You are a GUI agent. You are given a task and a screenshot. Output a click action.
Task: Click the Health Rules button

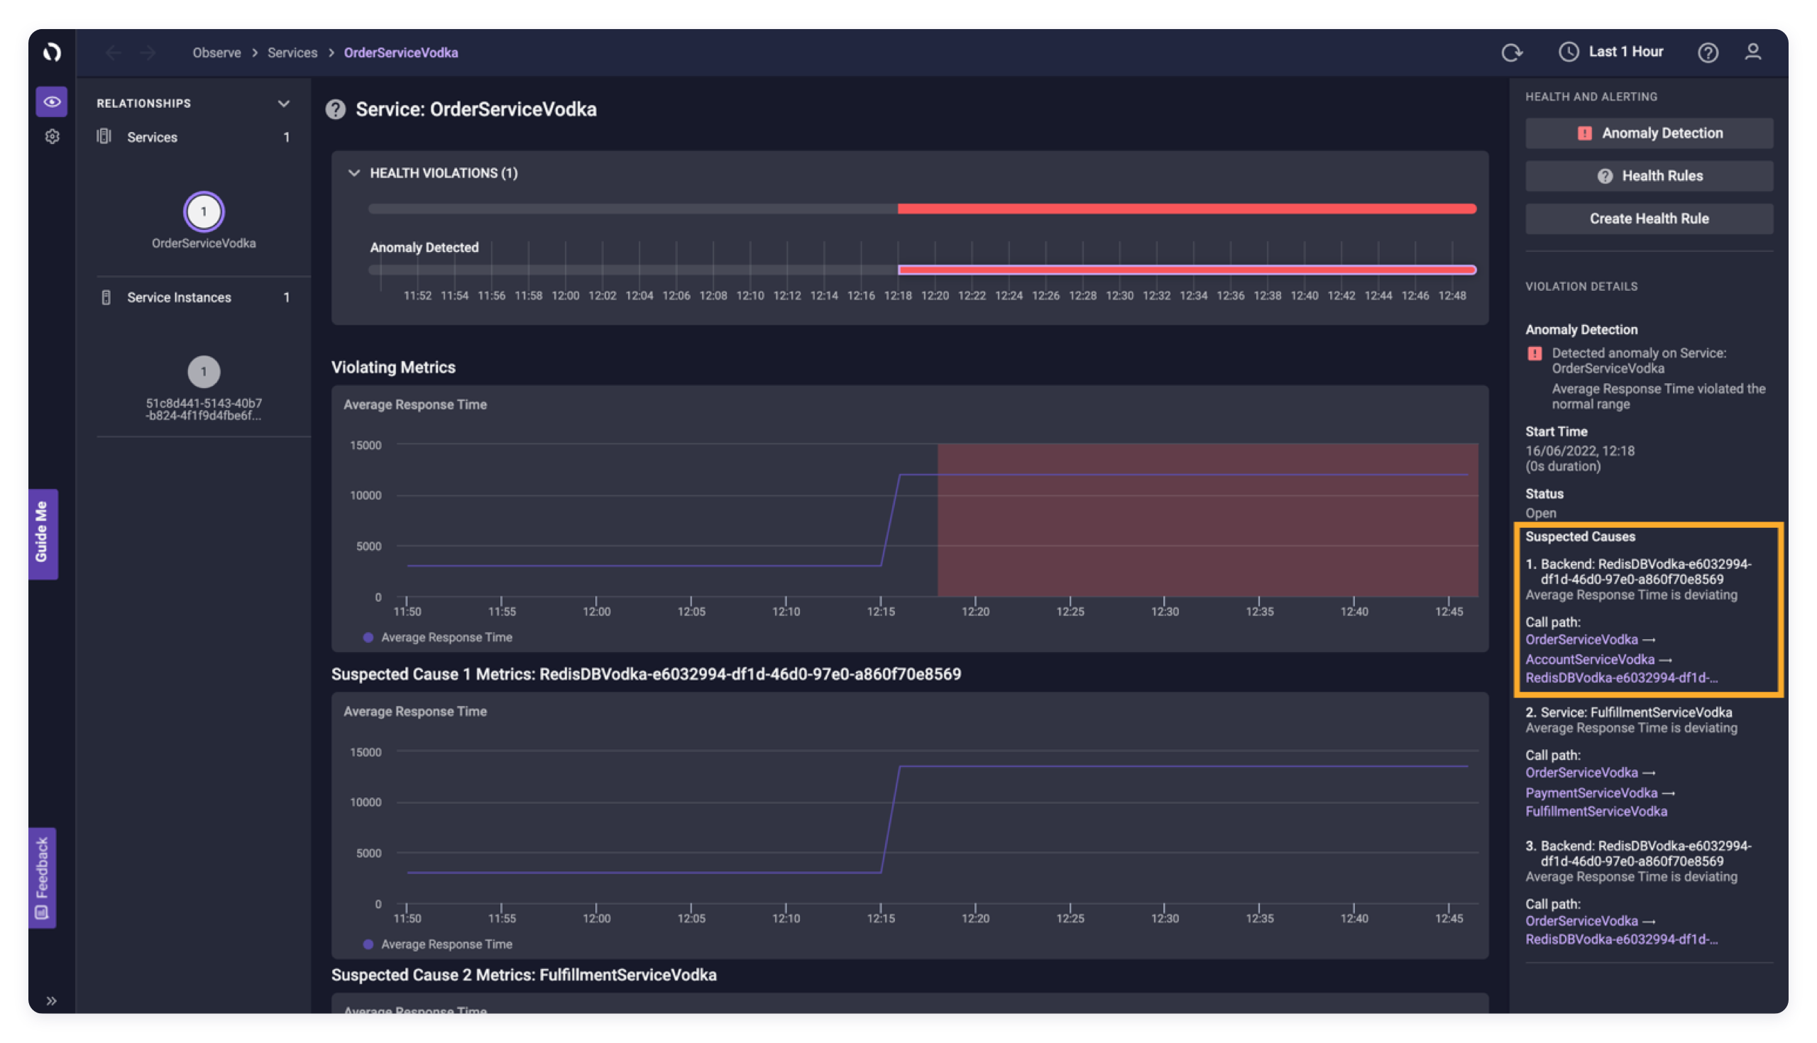(1649, 176)
